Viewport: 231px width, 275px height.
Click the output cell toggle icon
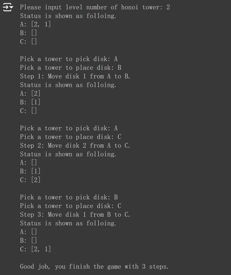click(x=8, y=7)
